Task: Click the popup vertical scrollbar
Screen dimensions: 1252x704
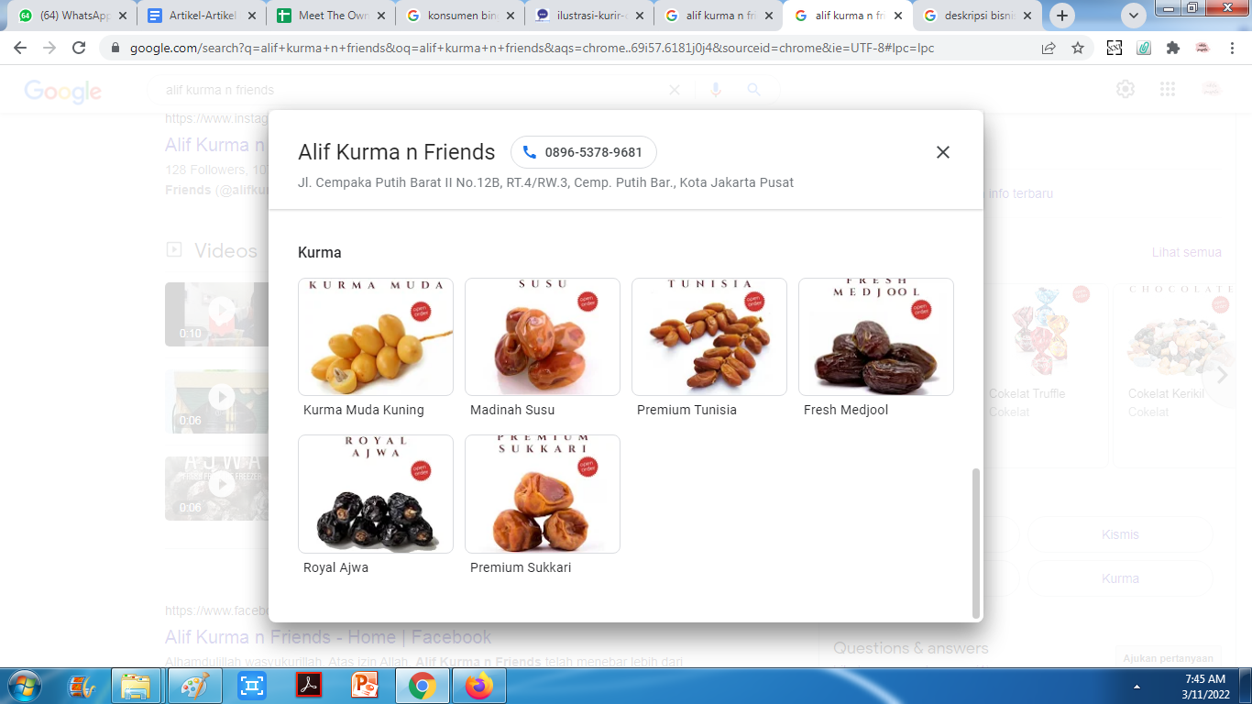Action: (x=976, y=543)
